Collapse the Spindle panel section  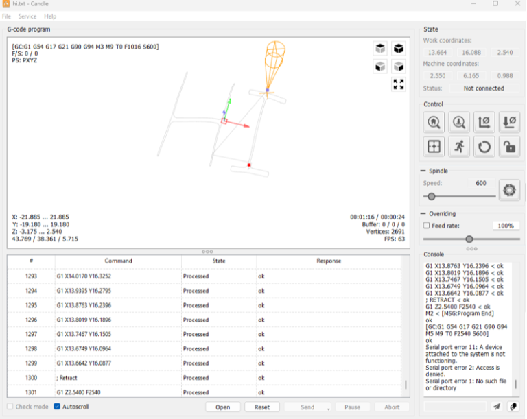point(423,171)
